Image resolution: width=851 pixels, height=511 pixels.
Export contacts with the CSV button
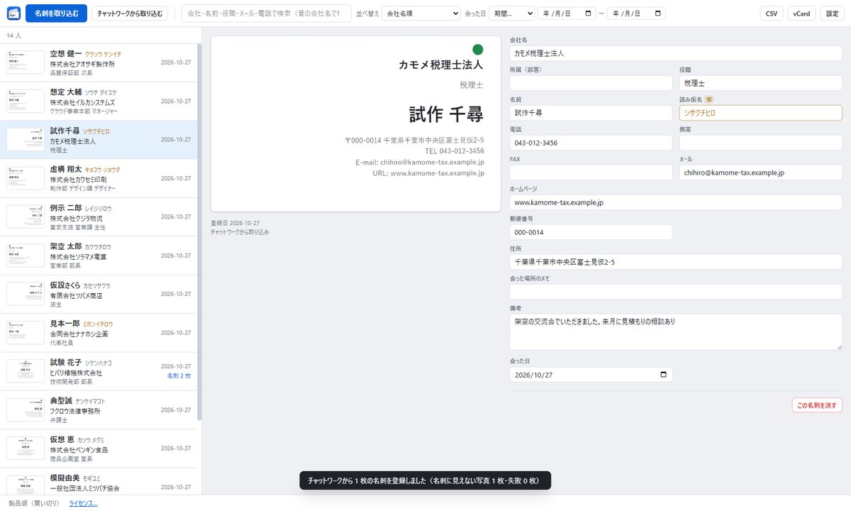tap(771, 13)
